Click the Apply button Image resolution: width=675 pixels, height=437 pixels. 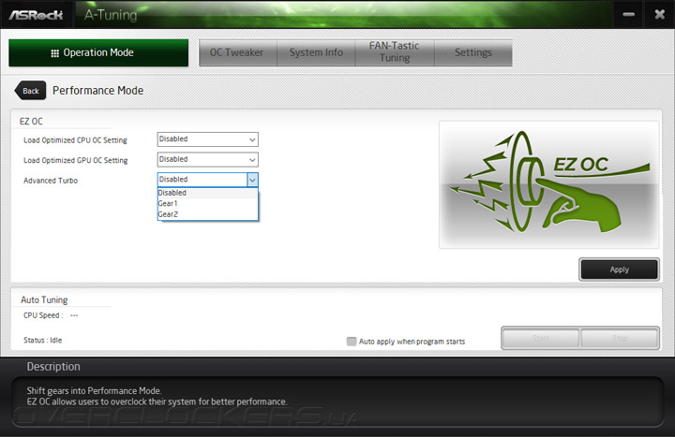[x=619, y=269]
